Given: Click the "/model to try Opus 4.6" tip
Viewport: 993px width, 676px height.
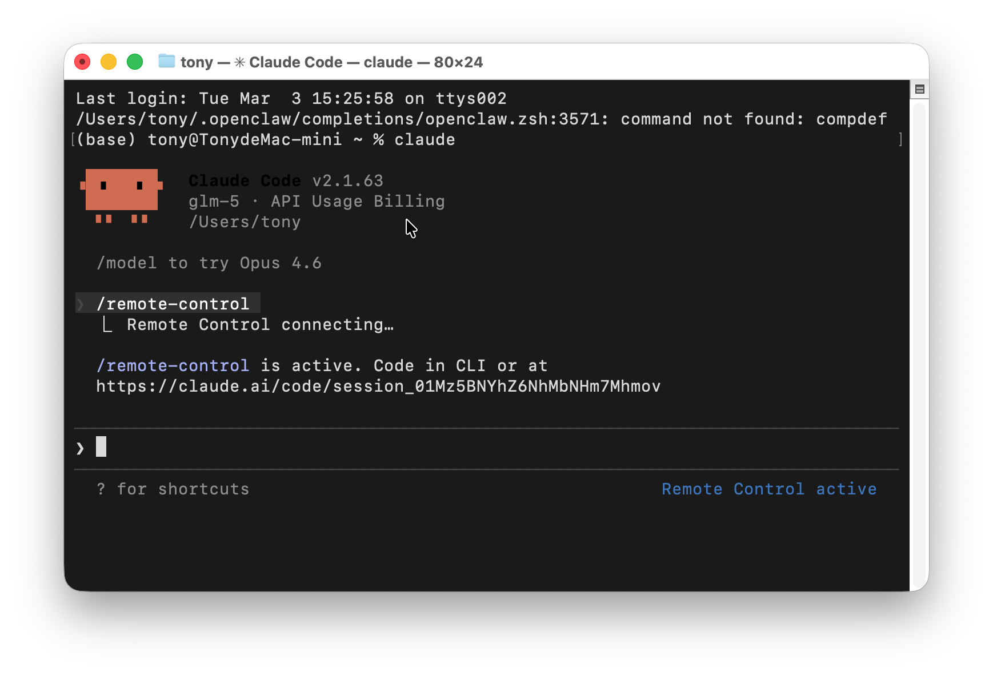Looking at the screenshot, I should pyautogui.click(x=209, y=263).
